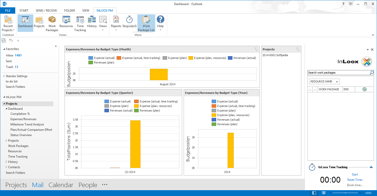The image size is (377, 196).
Task: Collapse the ribbon with the chevron
Action: click(373, 35)
